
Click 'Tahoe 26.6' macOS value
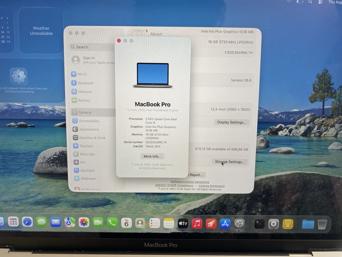point(153,146)
